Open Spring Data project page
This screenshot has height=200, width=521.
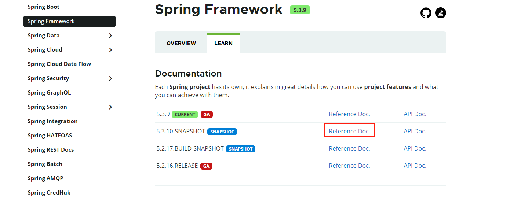[43, 36]
